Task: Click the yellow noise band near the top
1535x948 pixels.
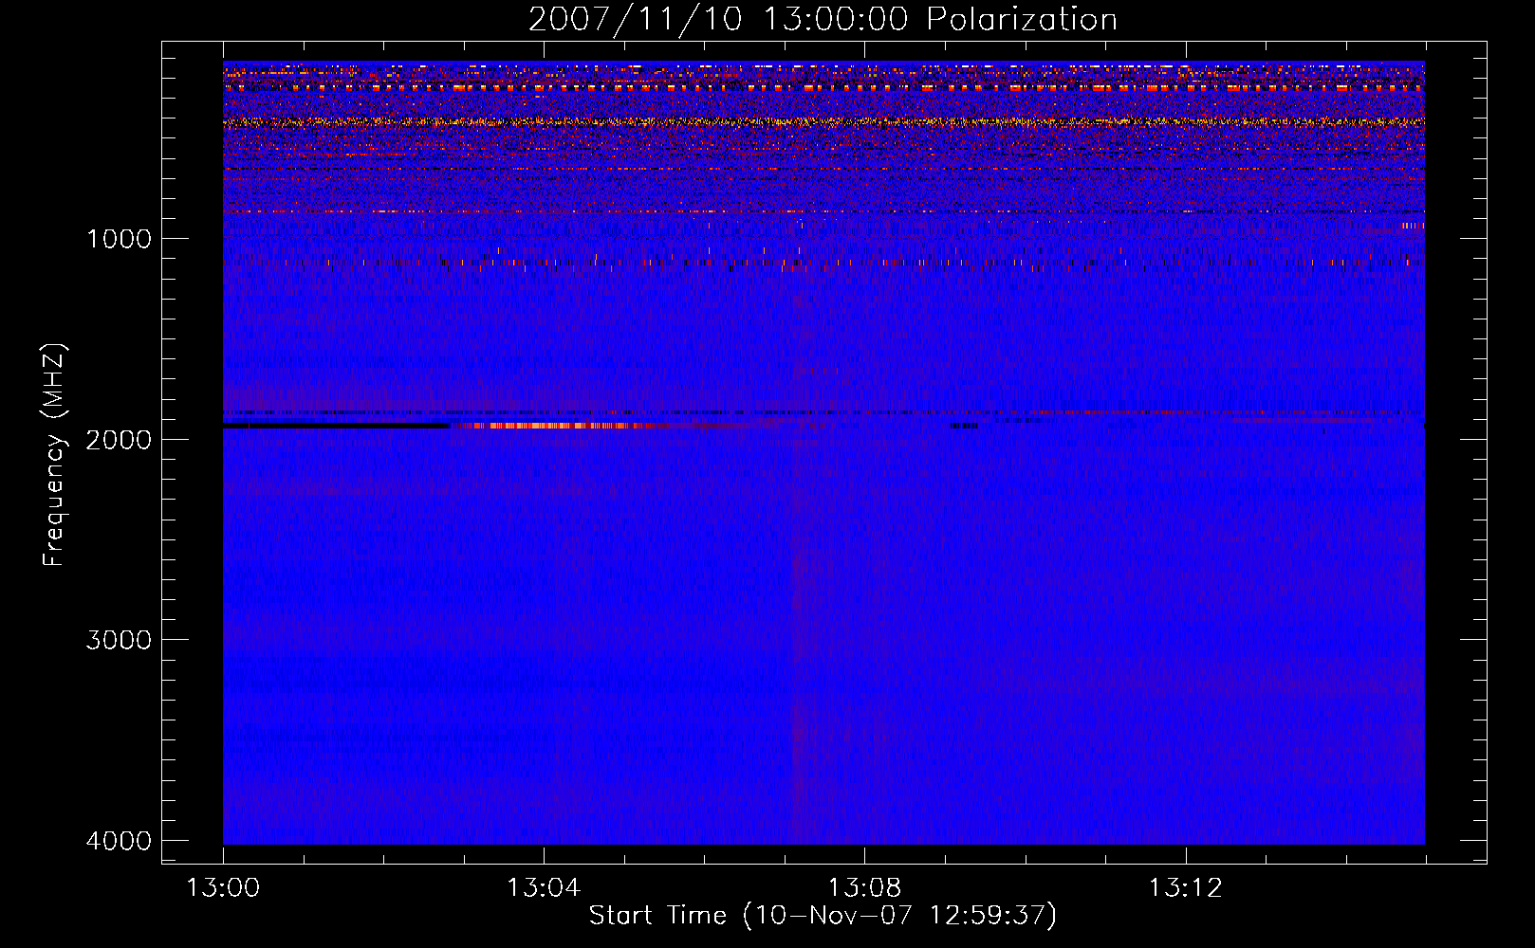Action: 823,122
